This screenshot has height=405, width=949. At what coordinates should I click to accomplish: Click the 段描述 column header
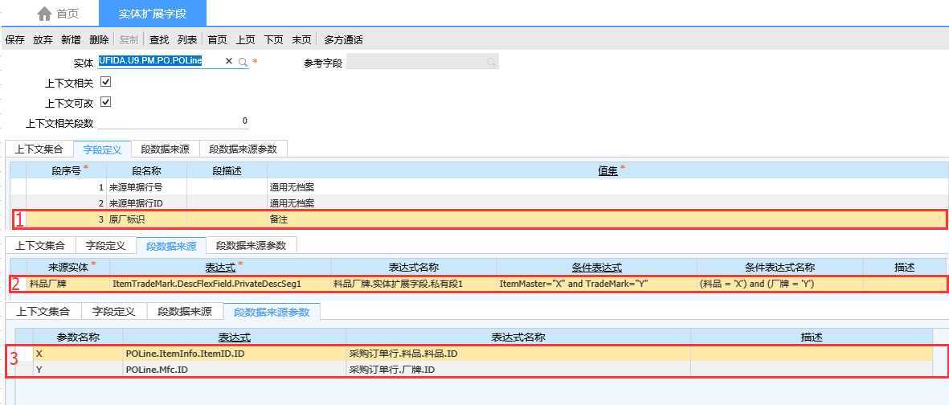coord(227,170)
